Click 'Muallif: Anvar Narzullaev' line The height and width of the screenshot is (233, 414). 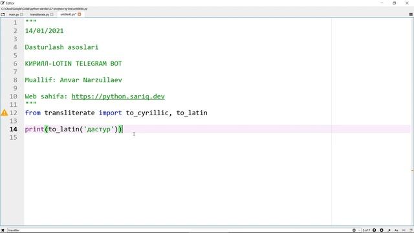pos(73,80)
